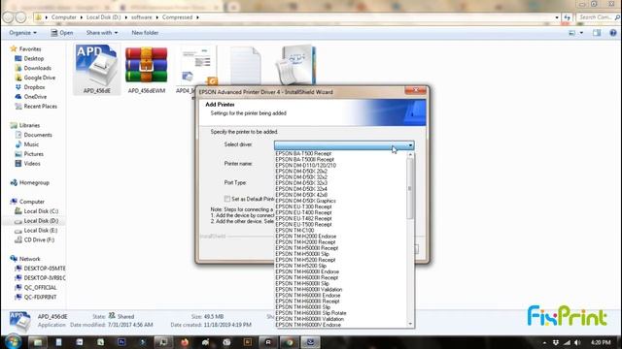The width and height of the screenshot is (622, 349).
Task: Choose EPSON TM-H6000III Slip Rotate driver
Action: click(311, 313)
